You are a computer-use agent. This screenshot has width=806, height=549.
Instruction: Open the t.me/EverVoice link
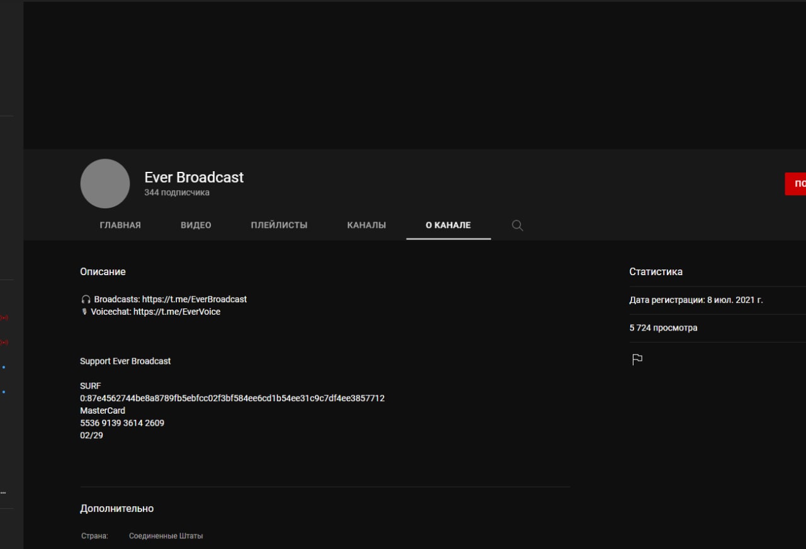pyautogui.click(x=177, y=312)
